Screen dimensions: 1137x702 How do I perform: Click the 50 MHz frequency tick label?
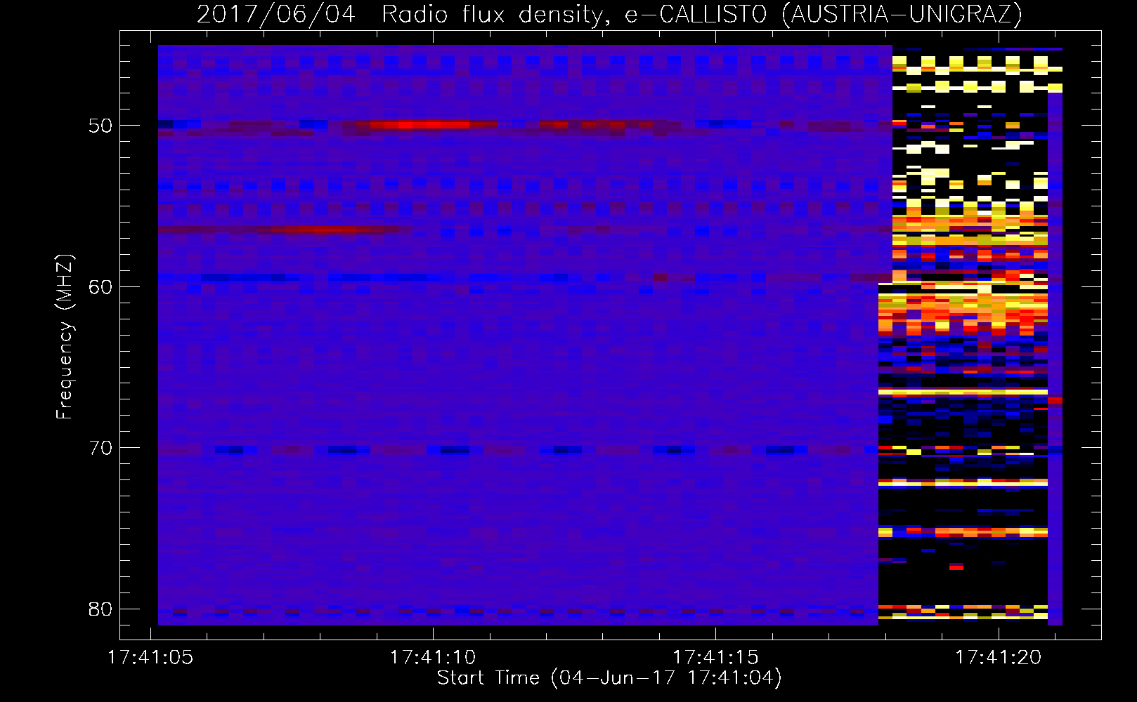click(x=100, y=126)
